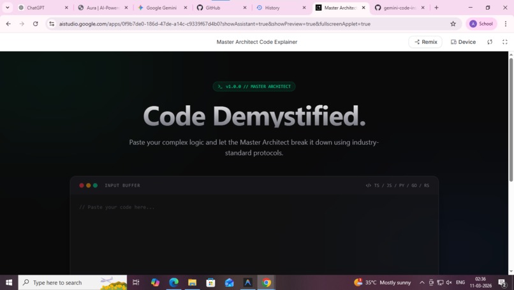
Task: Click the taskbar search box
Action: click(x=73, y=282)
